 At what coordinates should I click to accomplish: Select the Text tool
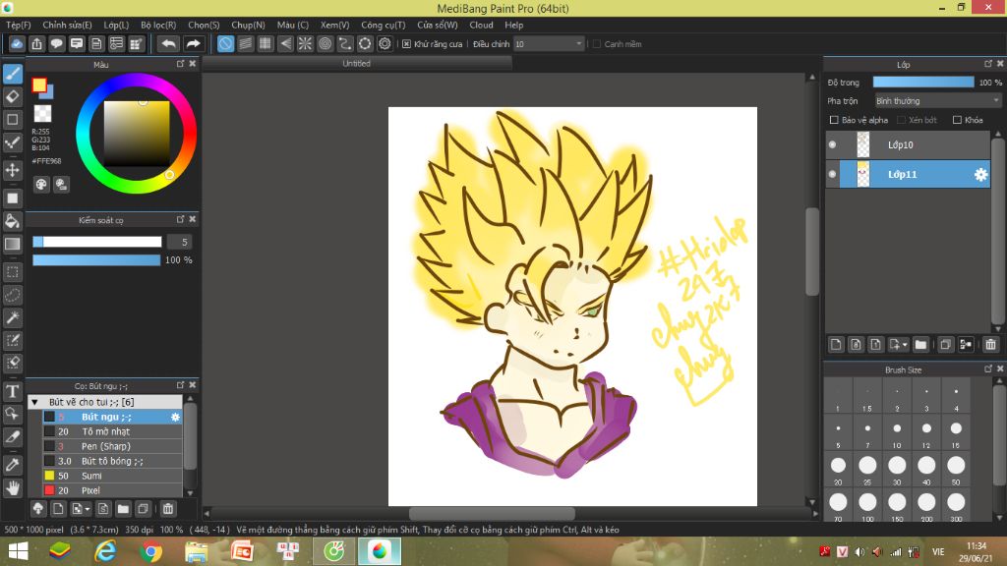12,391
